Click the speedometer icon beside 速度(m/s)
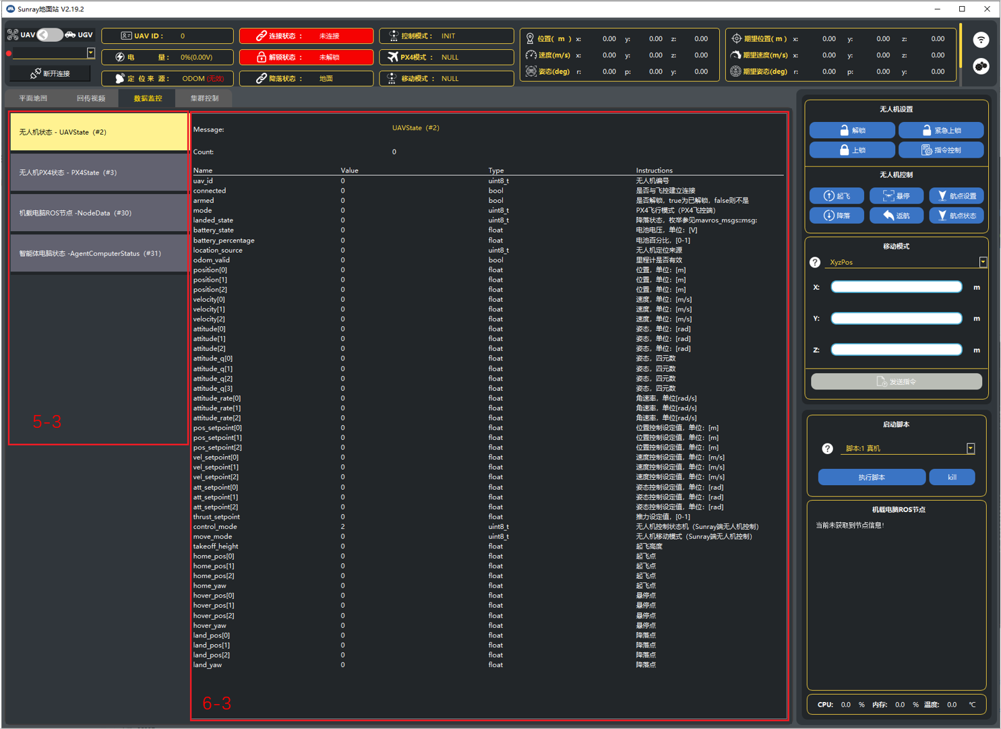1001x729 pixels. click(531, 55)
